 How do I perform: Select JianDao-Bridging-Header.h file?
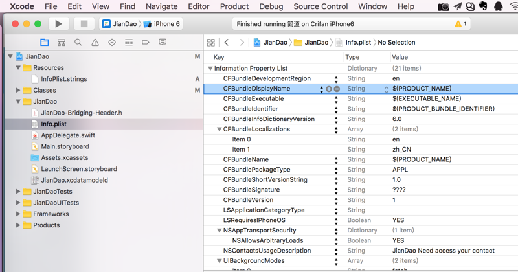point(82,113)
